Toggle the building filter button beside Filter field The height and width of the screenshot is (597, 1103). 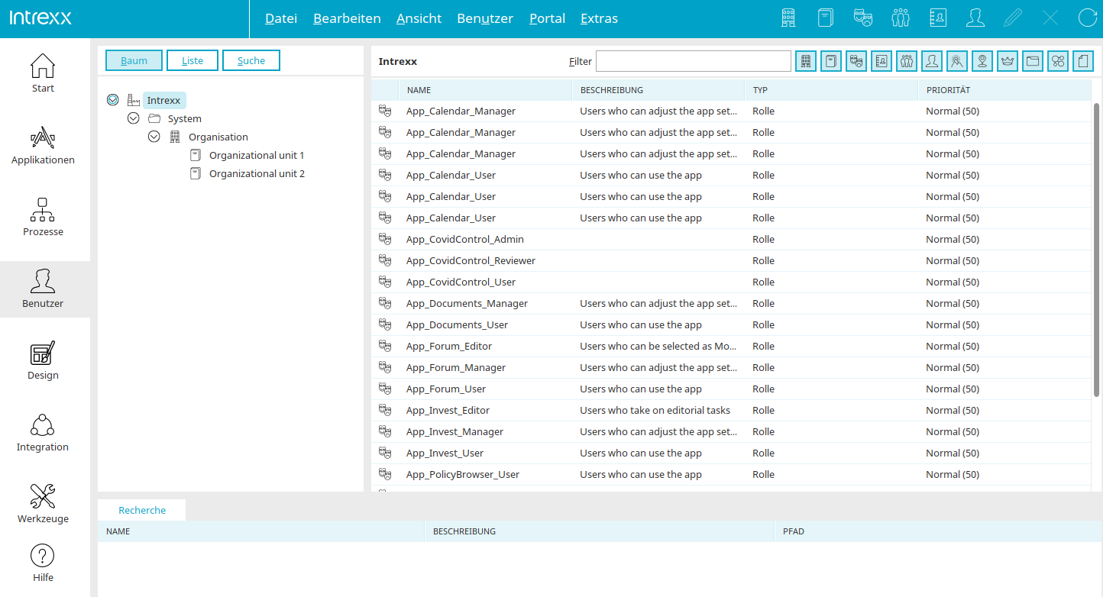click(806, 61)
